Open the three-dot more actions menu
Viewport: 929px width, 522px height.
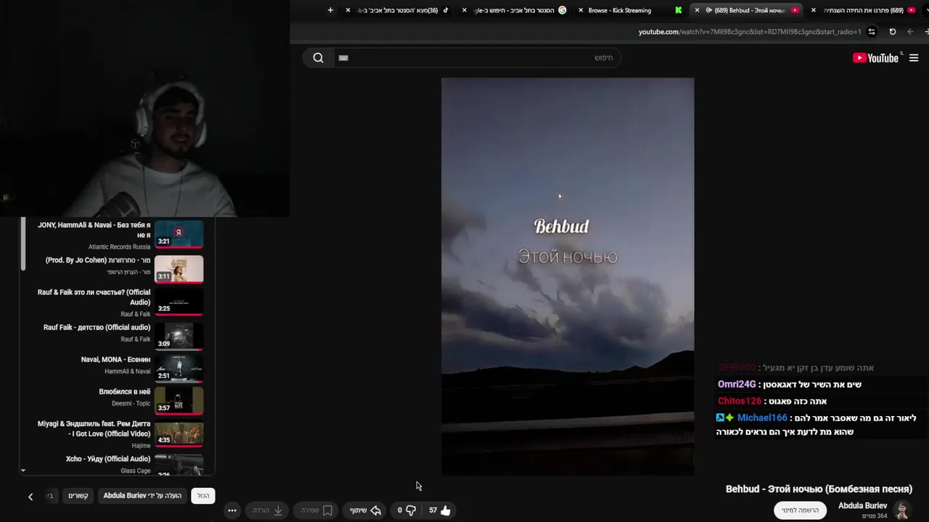click(232, 510)
